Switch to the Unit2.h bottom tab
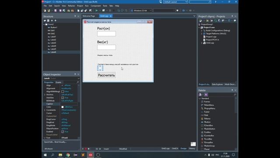Viewport: 280px width, 158px height. coord(175,148)
